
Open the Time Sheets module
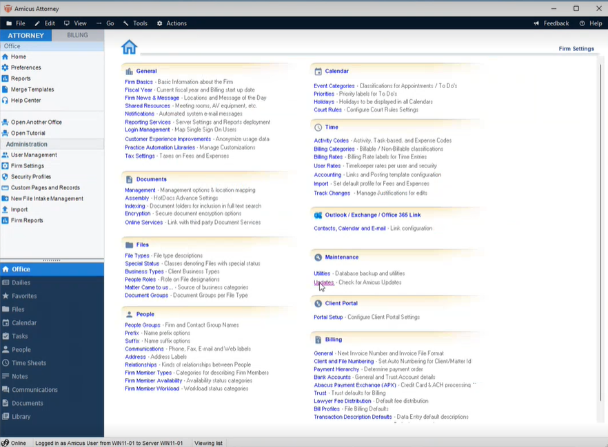point(28,363)
